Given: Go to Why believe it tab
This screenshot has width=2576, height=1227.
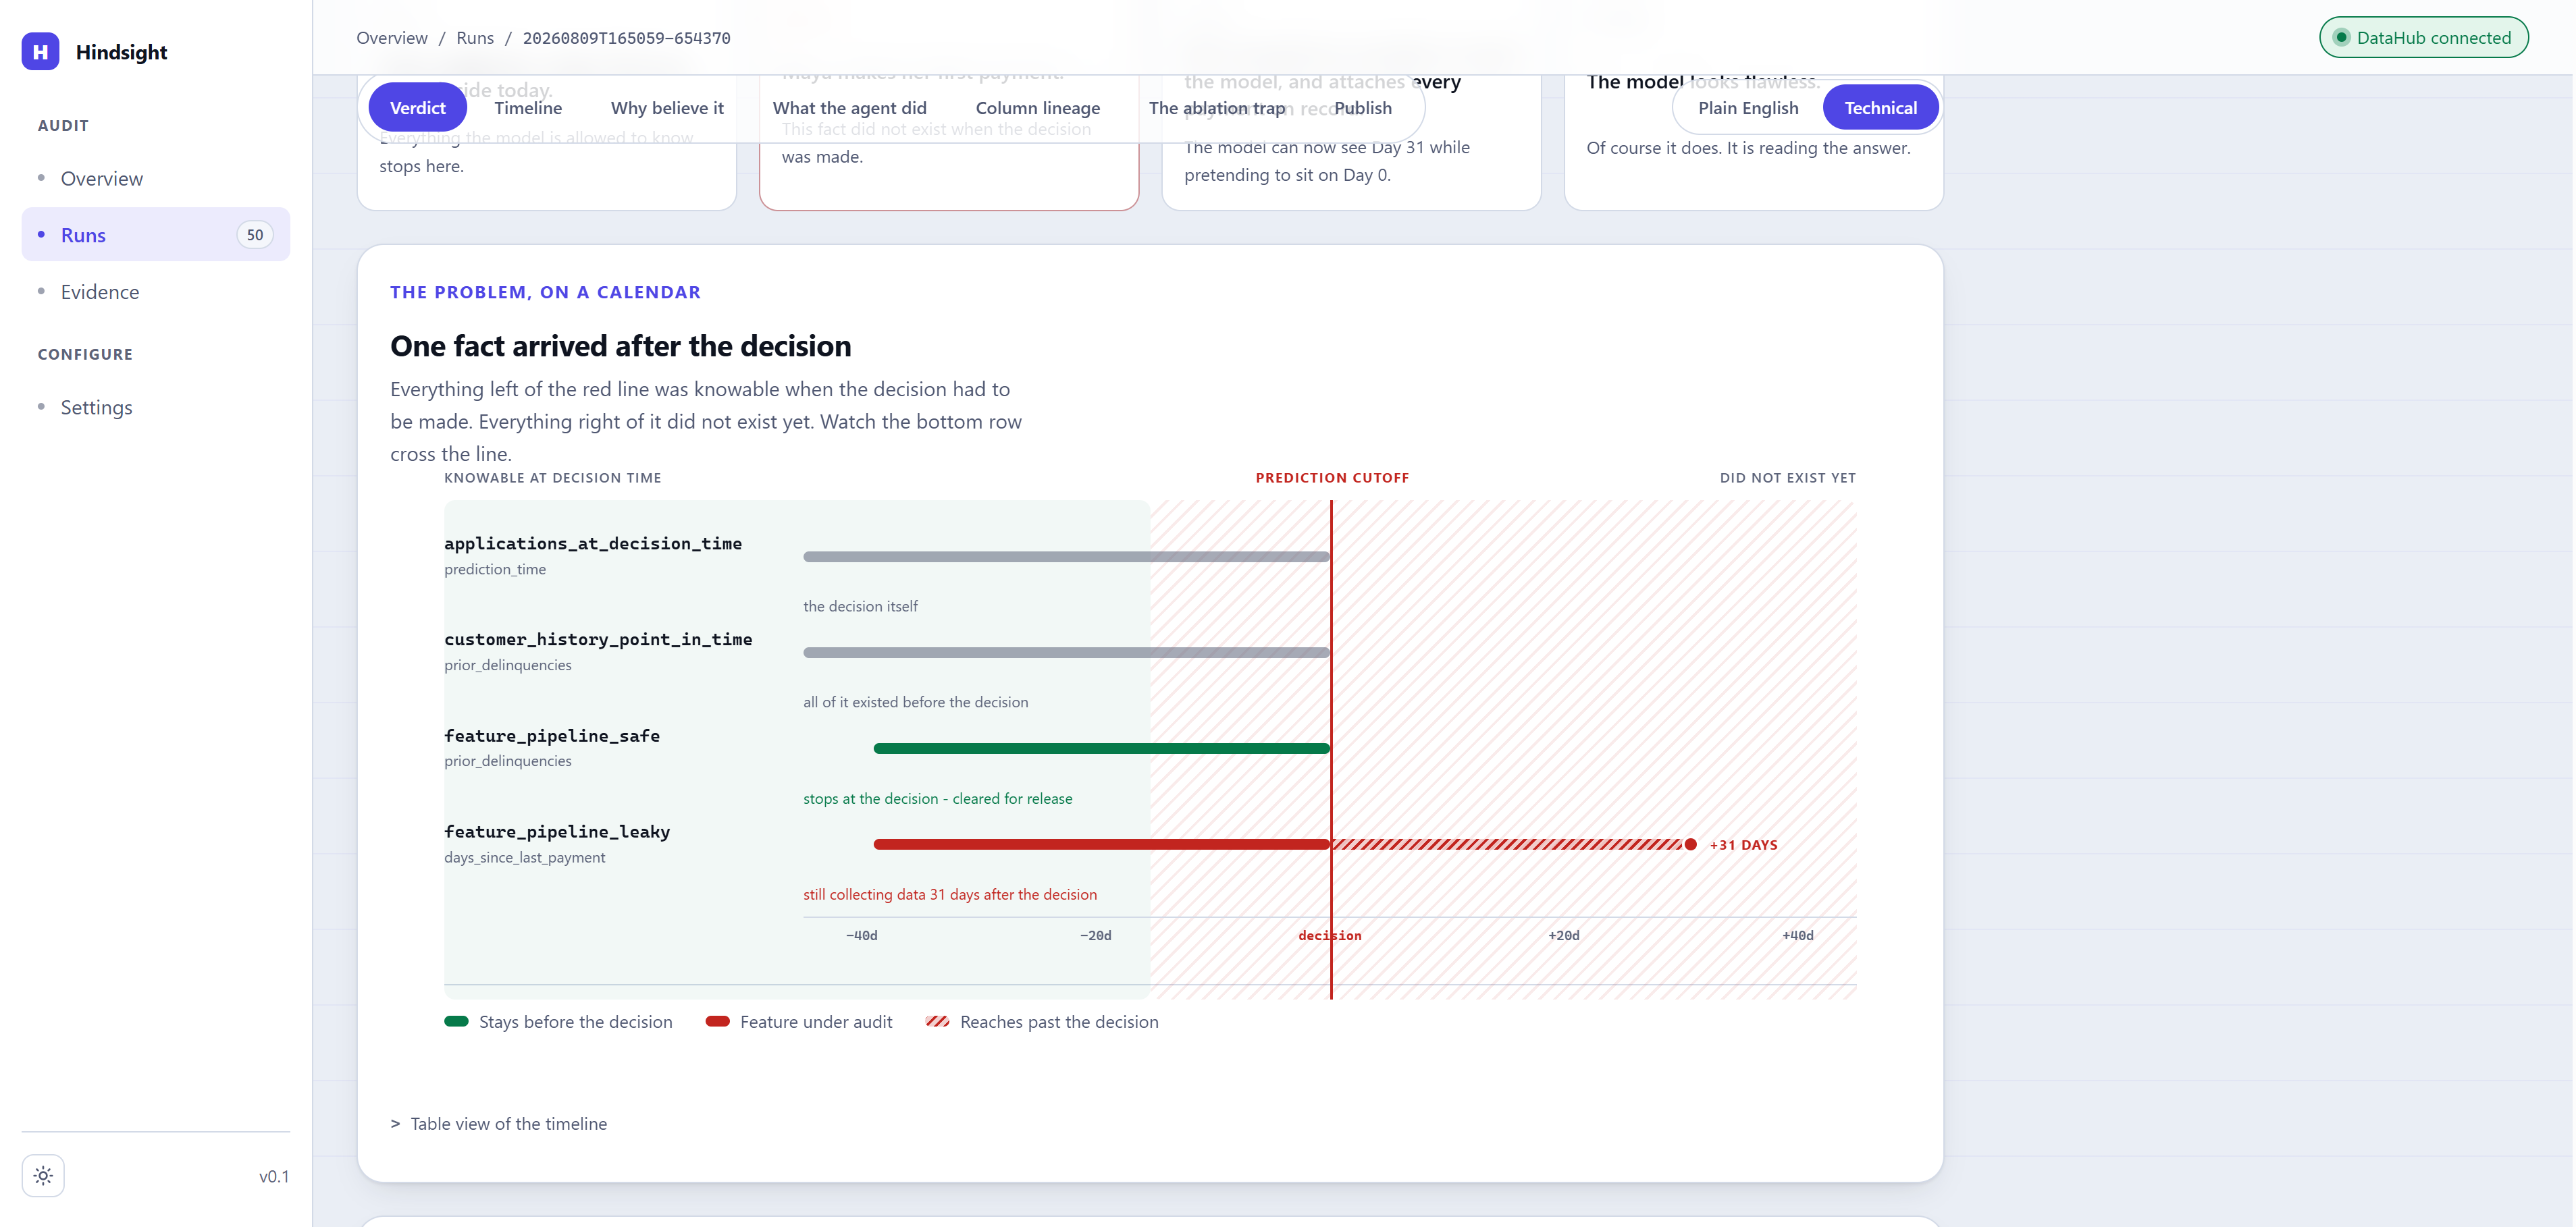Looking at the screenshot, I should pos(667,108).
